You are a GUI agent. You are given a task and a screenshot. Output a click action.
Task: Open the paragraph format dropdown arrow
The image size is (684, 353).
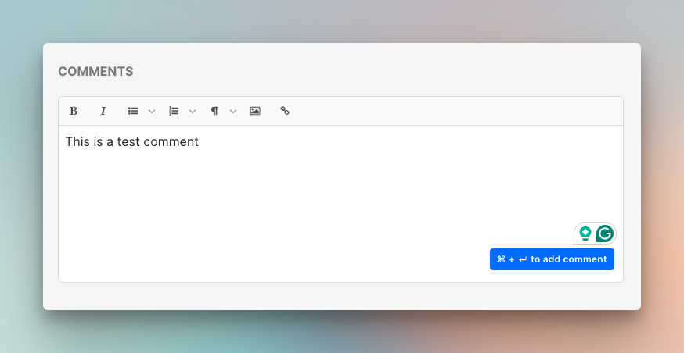(233, 111)
